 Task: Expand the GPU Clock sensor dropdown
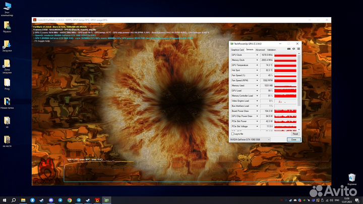pyautogui.click(x=257, y=55)
